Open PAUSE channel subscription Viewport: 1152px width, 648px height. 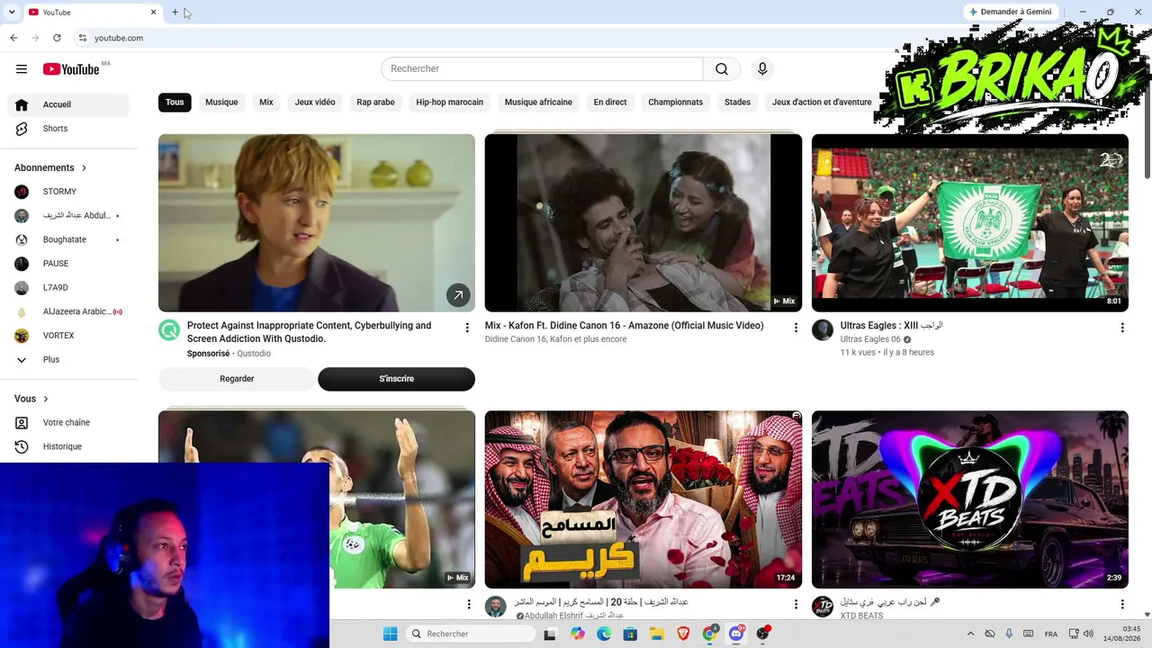[x=69, y=264]
